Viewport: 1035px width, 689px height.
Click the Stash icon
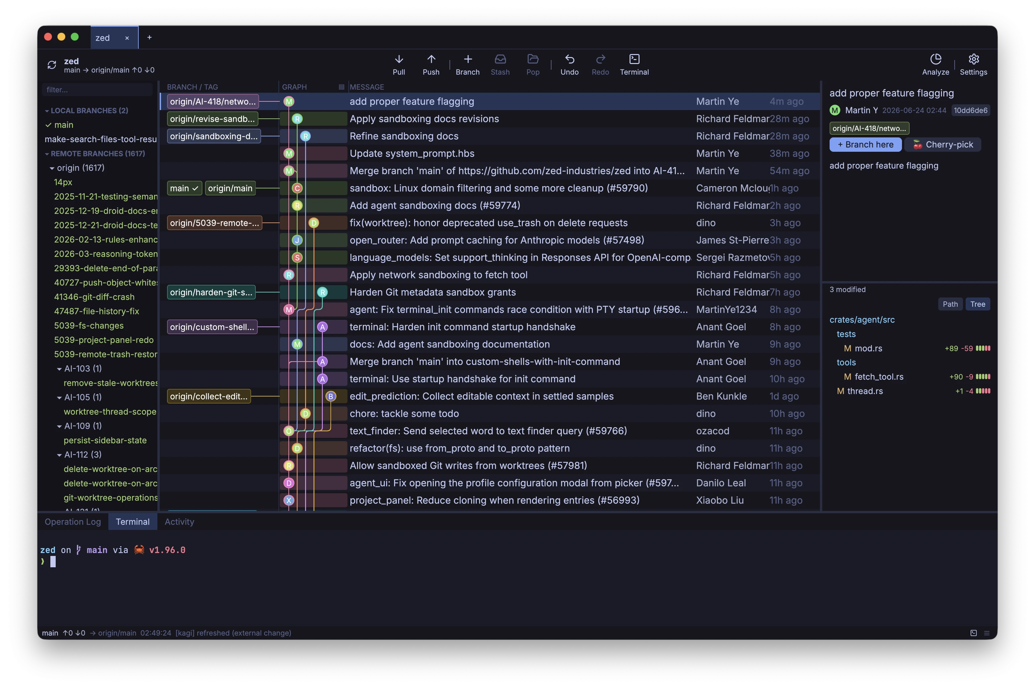[x=500, y=59]
